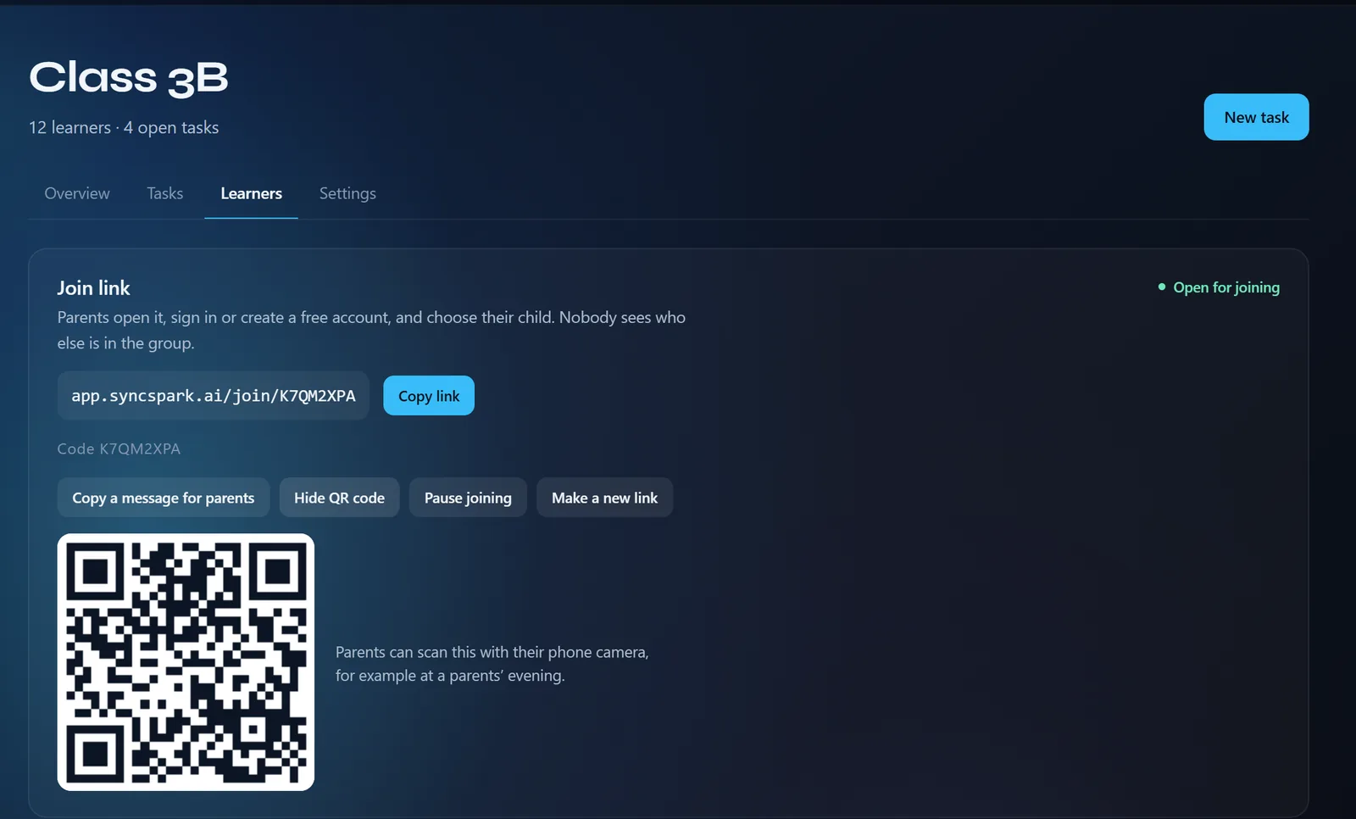The height and width of the screenshot is (819, 1356).
Task: Go to the Settings tab
Action: (347, 193)
